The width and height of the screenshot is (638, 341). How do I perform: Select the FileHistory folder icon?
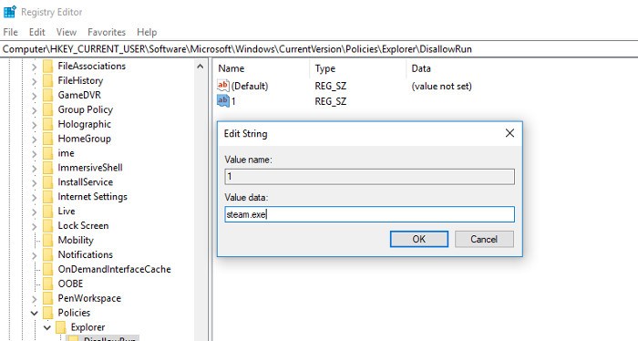click(x=48, y=81)
